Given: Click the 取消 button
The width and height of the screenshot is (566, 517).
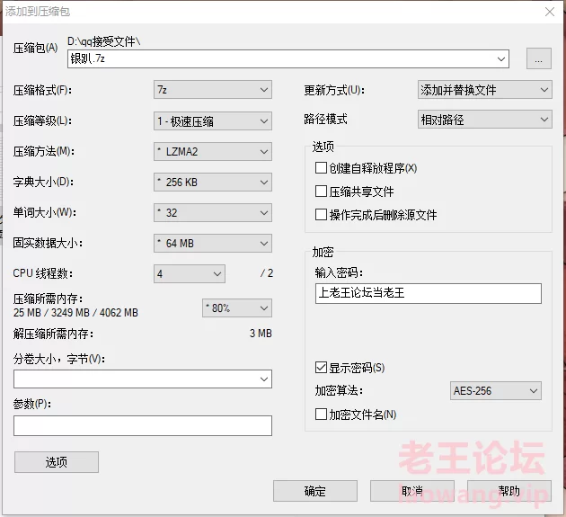Looking at the screenshot, I should tap(411, 491).
